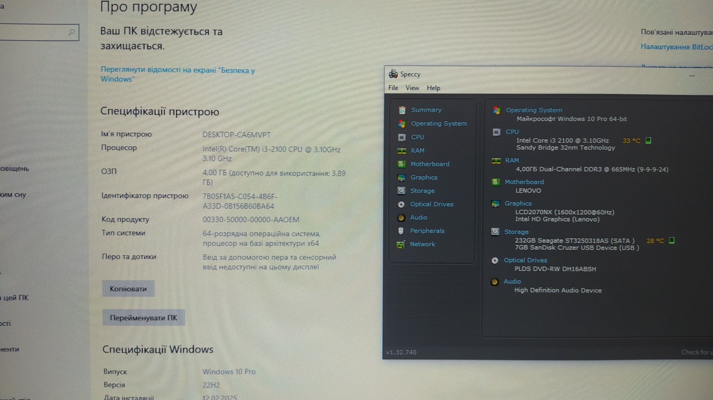Minimize the Speccy window
Screen dimensions: 713x400
click(x=692, y=75)
